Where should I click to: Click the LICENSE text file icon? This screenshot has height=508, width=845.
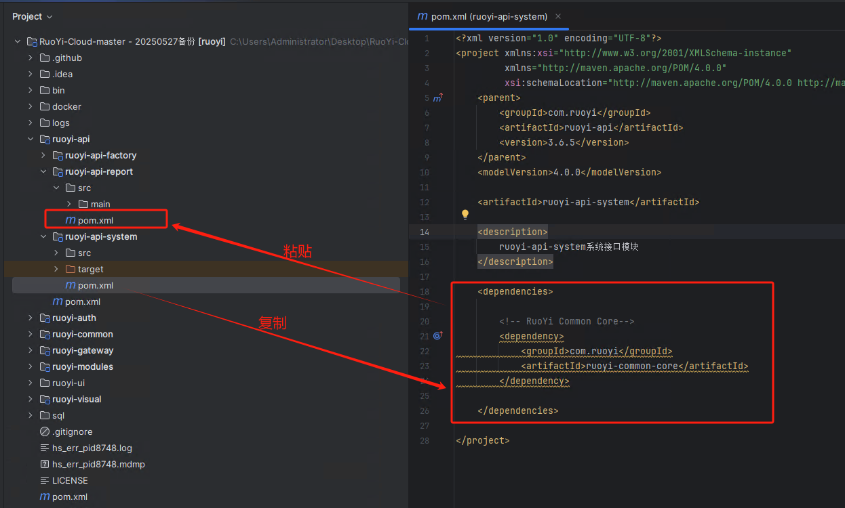45,480
